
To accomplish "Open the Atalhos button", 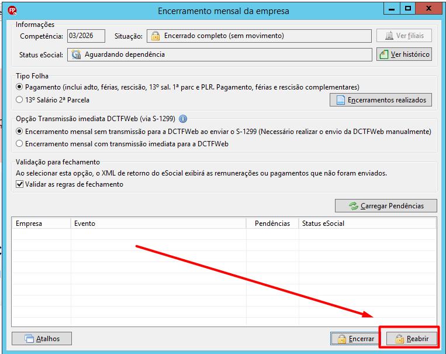I will [x=42, y=339].
